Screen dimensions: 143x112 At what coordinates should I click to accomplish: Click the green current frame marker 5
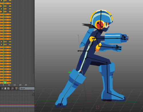coord(5,83)
